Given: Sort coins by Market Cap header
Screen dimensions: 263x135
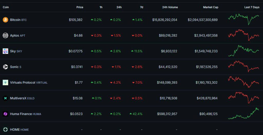Looking at the screenshot, I should [211, 7].
